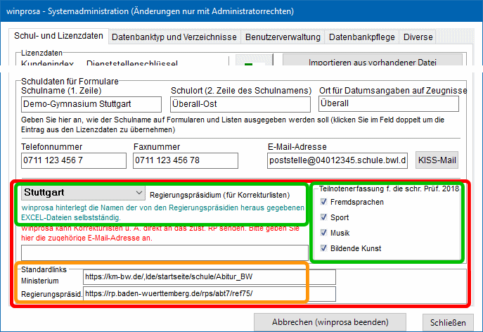Uncheck the Sport checkbox
This screenshot has height=332, width=483.
(323, 217)
